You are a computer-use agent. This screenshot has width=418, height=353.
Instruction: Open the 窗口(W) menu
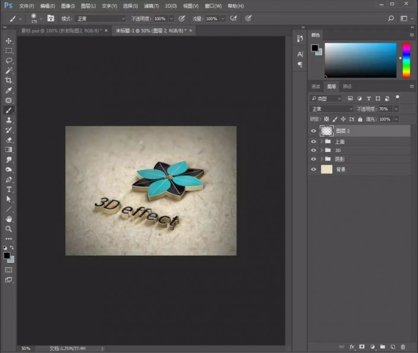click(213, 6)
